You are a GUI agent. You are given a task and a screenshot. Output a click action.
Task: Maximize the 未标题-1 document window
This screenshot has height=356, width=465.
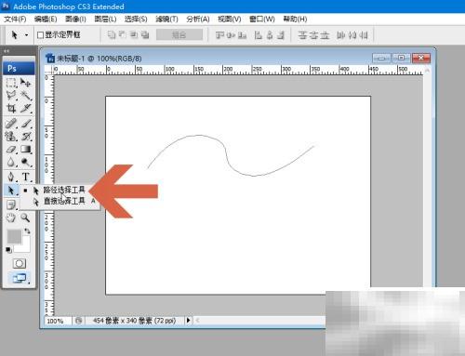point(402,58)
